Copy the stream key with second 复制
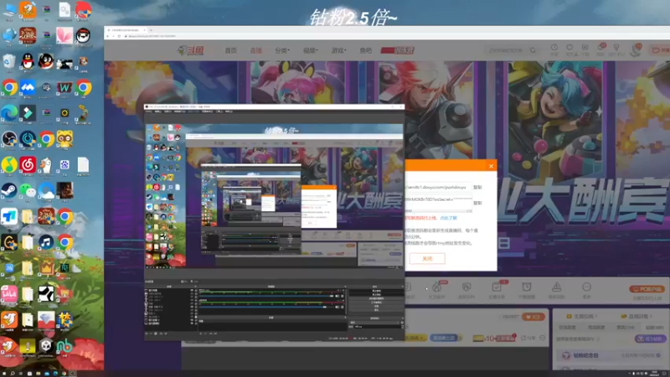The height and width of the screenshot is (377, 670). (x=477, y=203)
